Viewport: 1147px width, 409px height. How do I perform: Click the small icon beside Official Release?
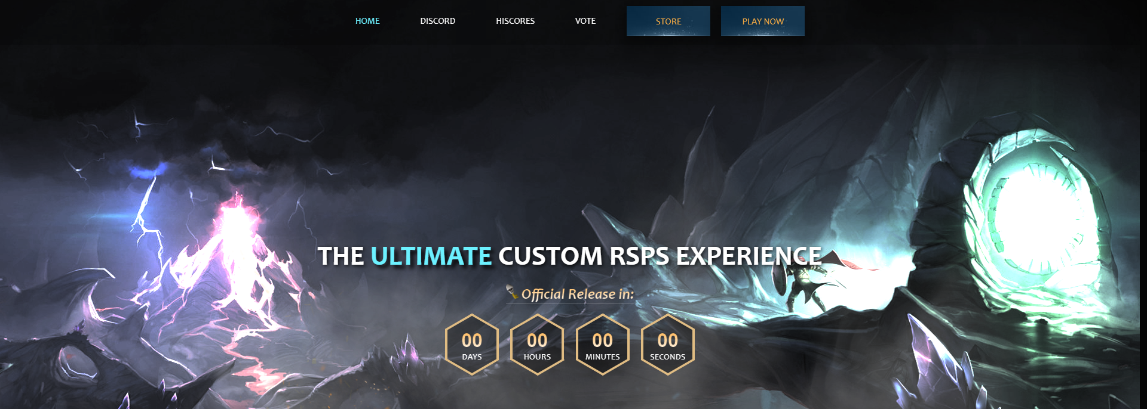tap(512, 292)
